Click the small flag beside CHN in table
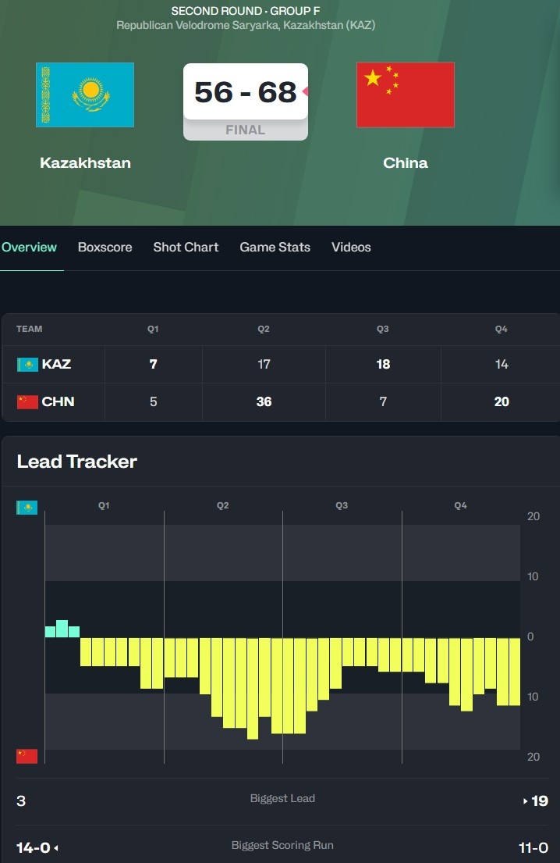Image resolution: width=560 pixels, height=863 pixels. pyautogui.click(x=27, y=402)
